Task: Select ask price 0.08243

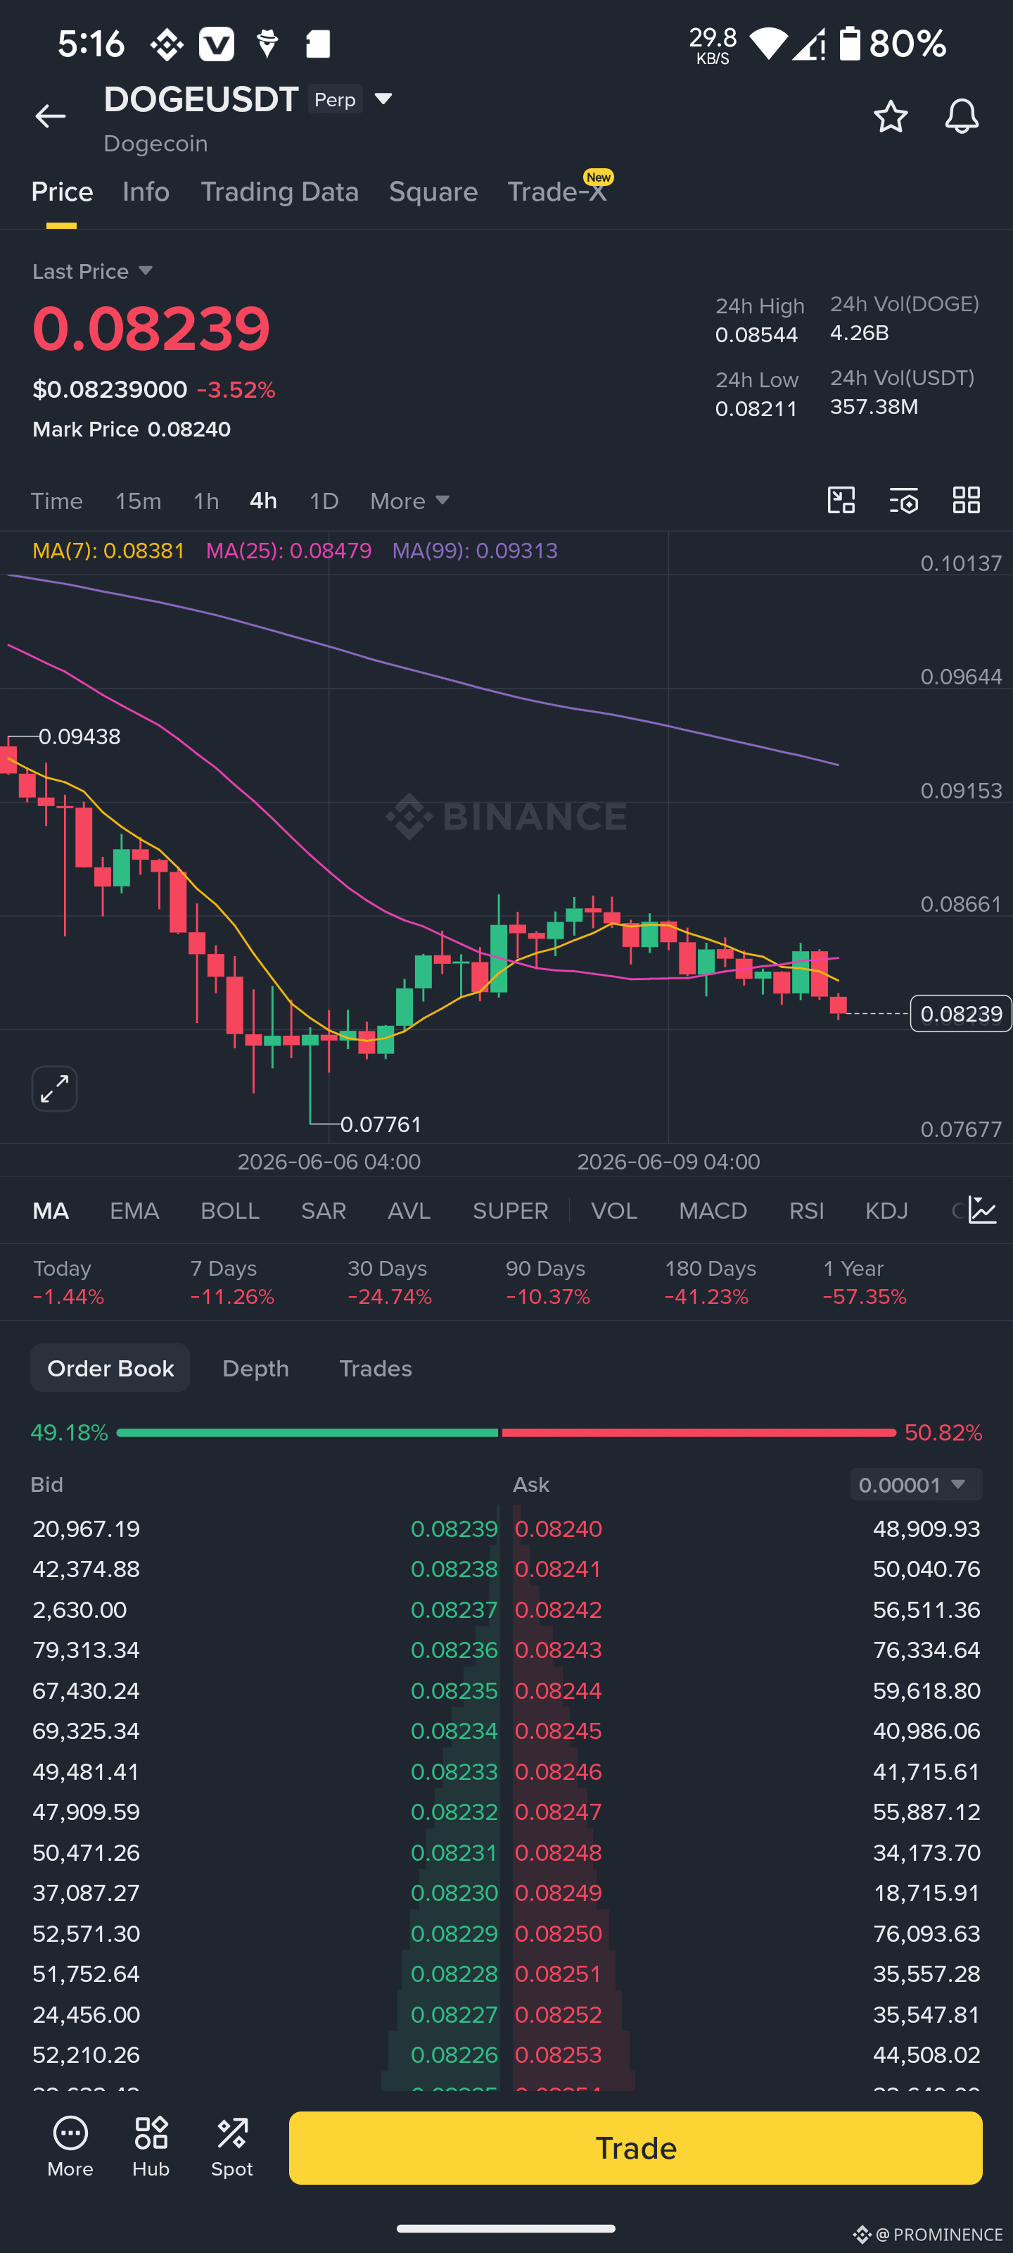Action: click(x=559, y=1650)
